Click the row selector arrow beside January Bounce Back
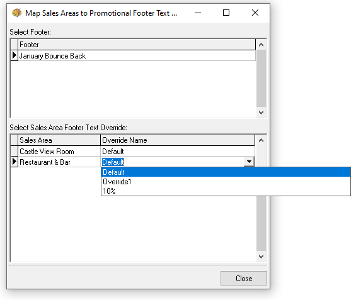Screen dimensions: 356x300 (14, 55)
